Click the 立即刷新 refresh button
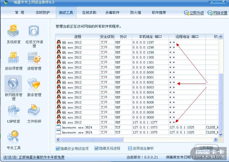Image resolution: width=229 pixels, height=162 pixels. click(206, 148)
